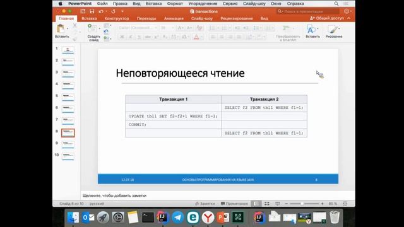404x227 pixels.
Task: Open the Конструктор ribbon tab
Action: [117, 18]
